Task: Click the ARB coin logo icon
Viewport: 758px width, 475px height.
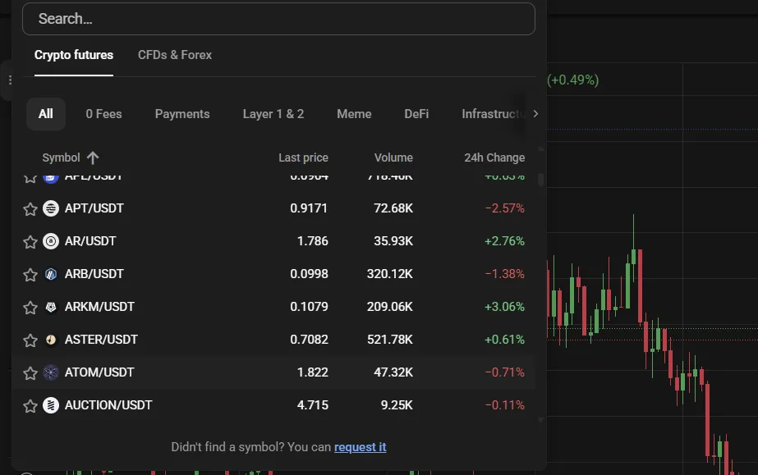Action: tap(51, 273)
